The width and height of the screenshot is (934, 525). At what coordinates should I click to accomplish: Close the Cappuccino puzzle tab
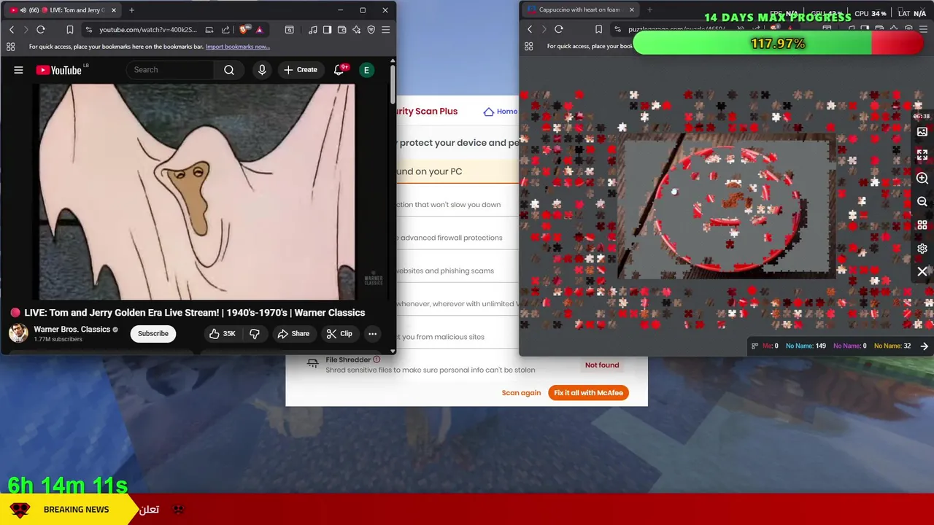coord(632,10)
